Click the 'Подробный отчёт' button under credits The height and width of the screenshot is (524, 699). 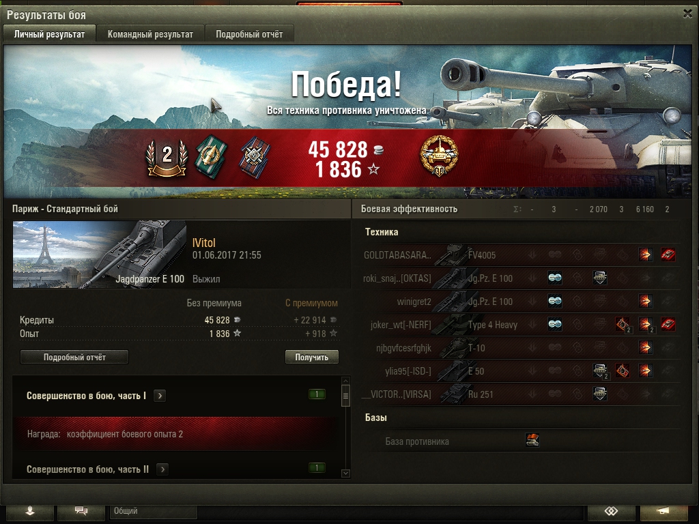(74, 357)
